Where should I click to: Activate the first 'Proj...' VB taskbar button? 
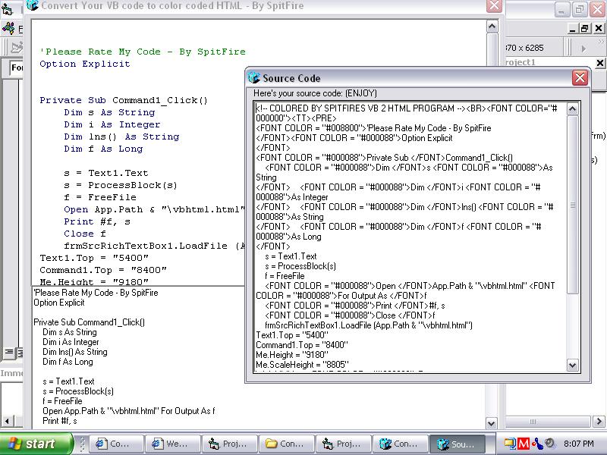tap(231, 444)
